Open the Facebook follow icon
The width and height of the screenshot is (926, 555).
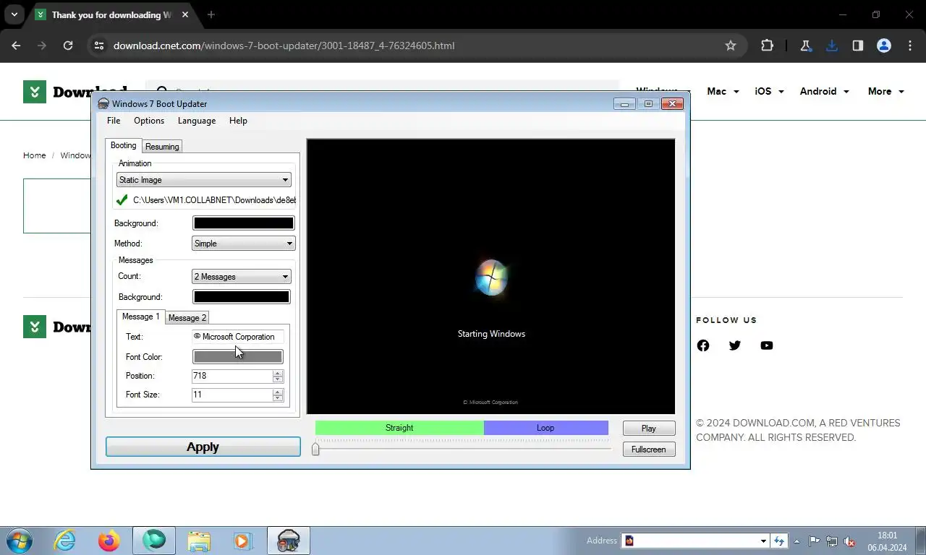[703, 345]
